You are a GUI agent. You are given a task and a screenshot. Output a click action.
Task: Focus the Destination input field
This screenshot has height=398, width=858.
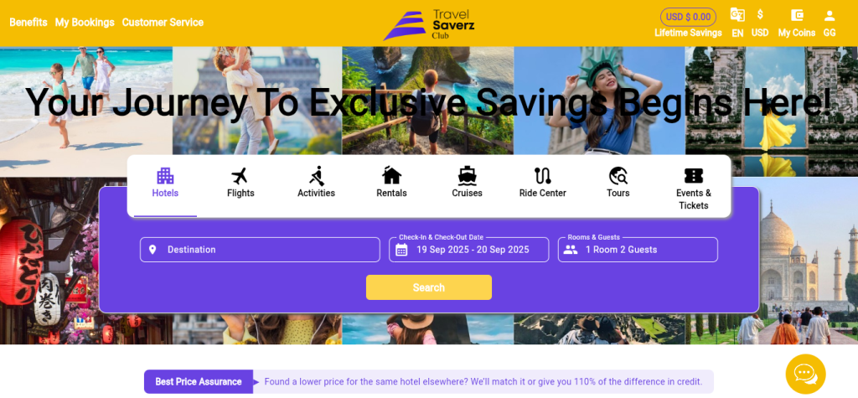point(260,250)
